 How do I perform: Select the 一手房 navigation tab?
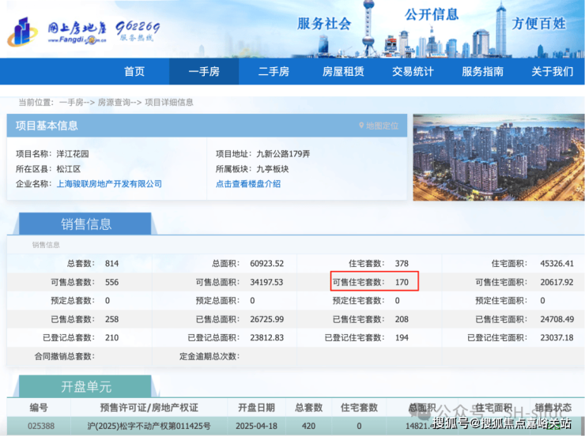point(204,71)
